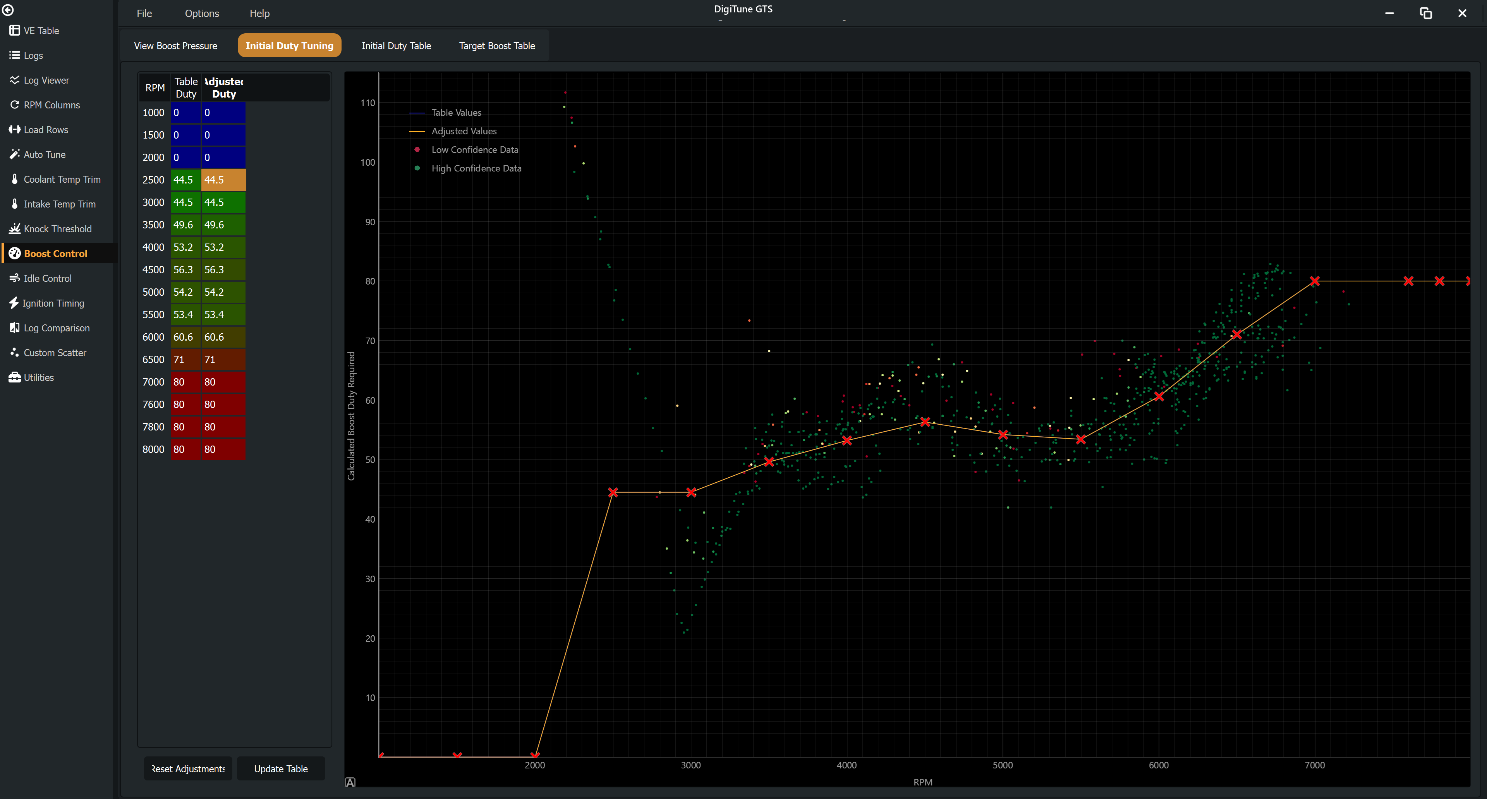Go to Knock Threshold label
Viewport: 1487px width, 799px height.
pos(58,229)
